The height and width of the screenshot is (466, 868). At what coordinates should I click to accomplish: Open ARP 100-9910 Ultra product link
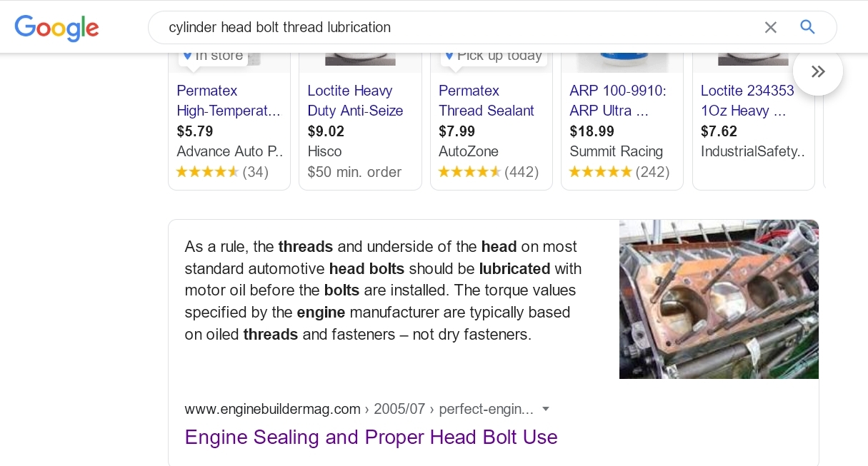[617, 101]
